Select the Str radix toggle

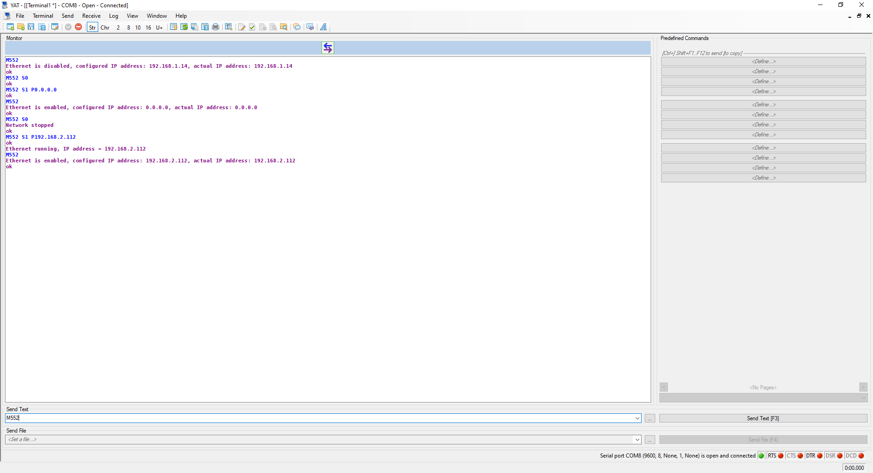pos(92,27)
